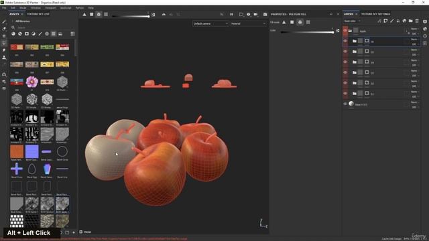Viewport: 429px width, 241px height.
Task: Open the File menu
Action: 4,8
